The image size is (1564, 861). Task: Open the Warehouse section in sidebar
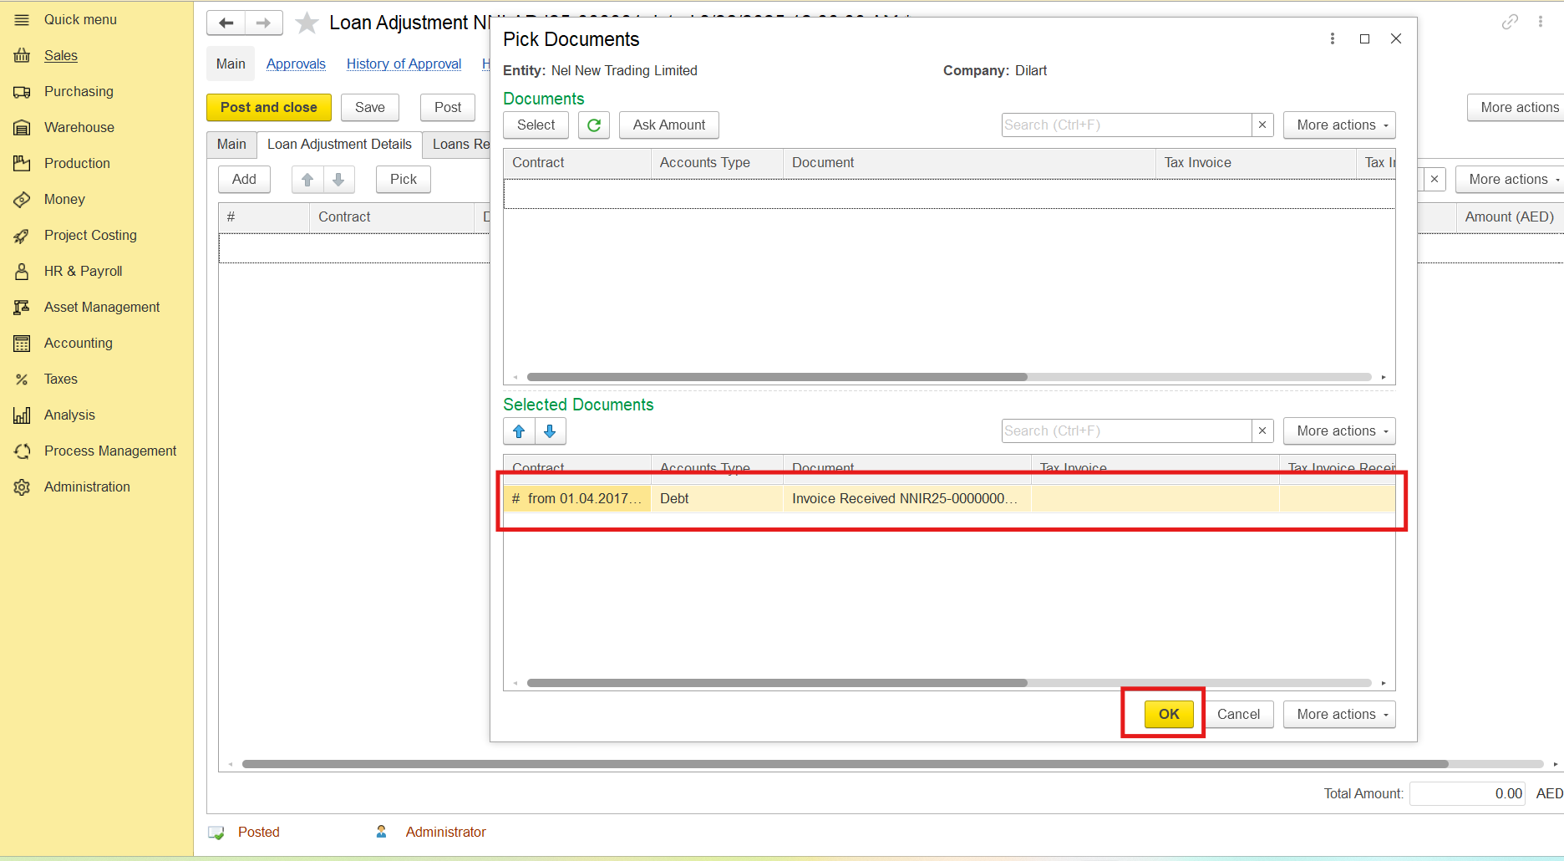point(79,127)
